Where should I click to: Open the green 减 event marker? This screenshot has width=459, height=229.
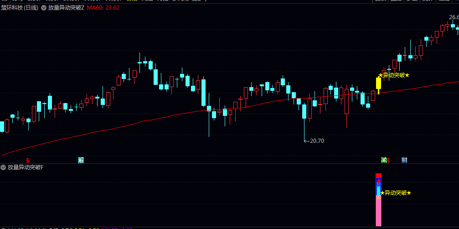(384, 160)
